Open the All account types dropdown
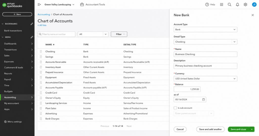 pyautogui.click(x=93, y=34)
